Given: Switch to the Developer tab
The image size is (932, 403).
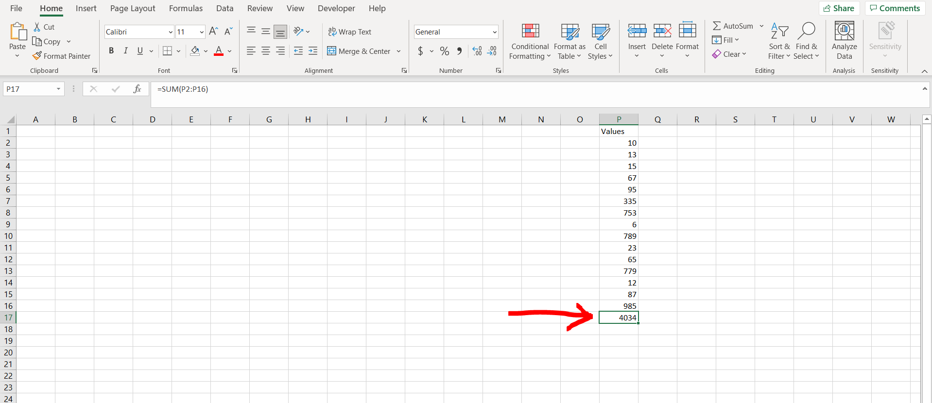Looking at the screenshot, I should point(336,8).
